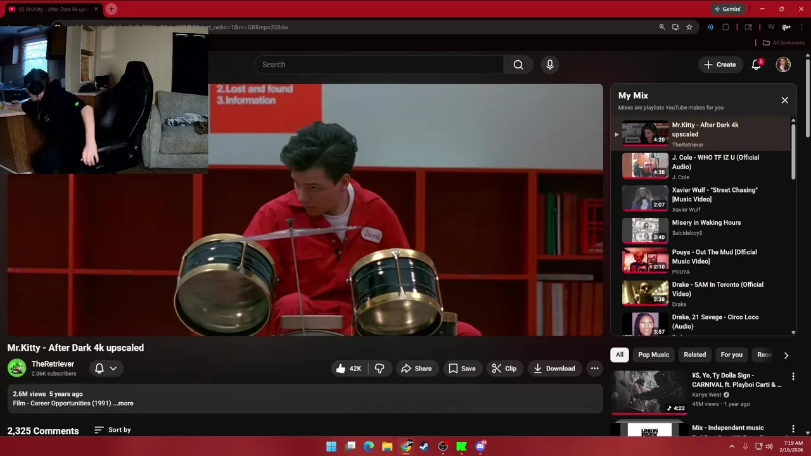Close the Mr.Kitty After Dark tab
The image size is (811, 456).
[96, 9]
